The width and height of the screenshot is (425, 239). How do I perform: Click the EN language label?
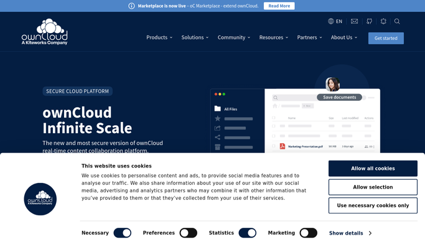(339, 21)
